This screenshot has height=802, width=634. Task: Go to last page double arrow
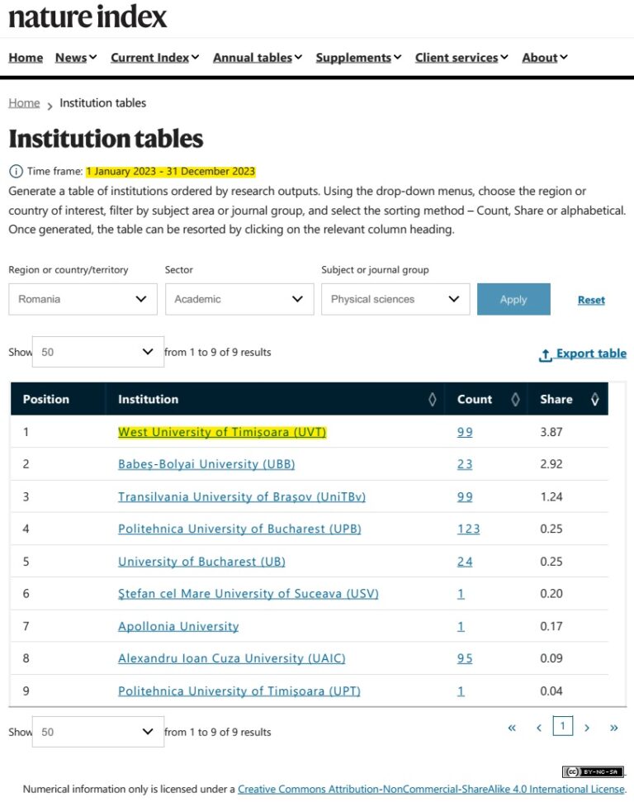[613, 728]
